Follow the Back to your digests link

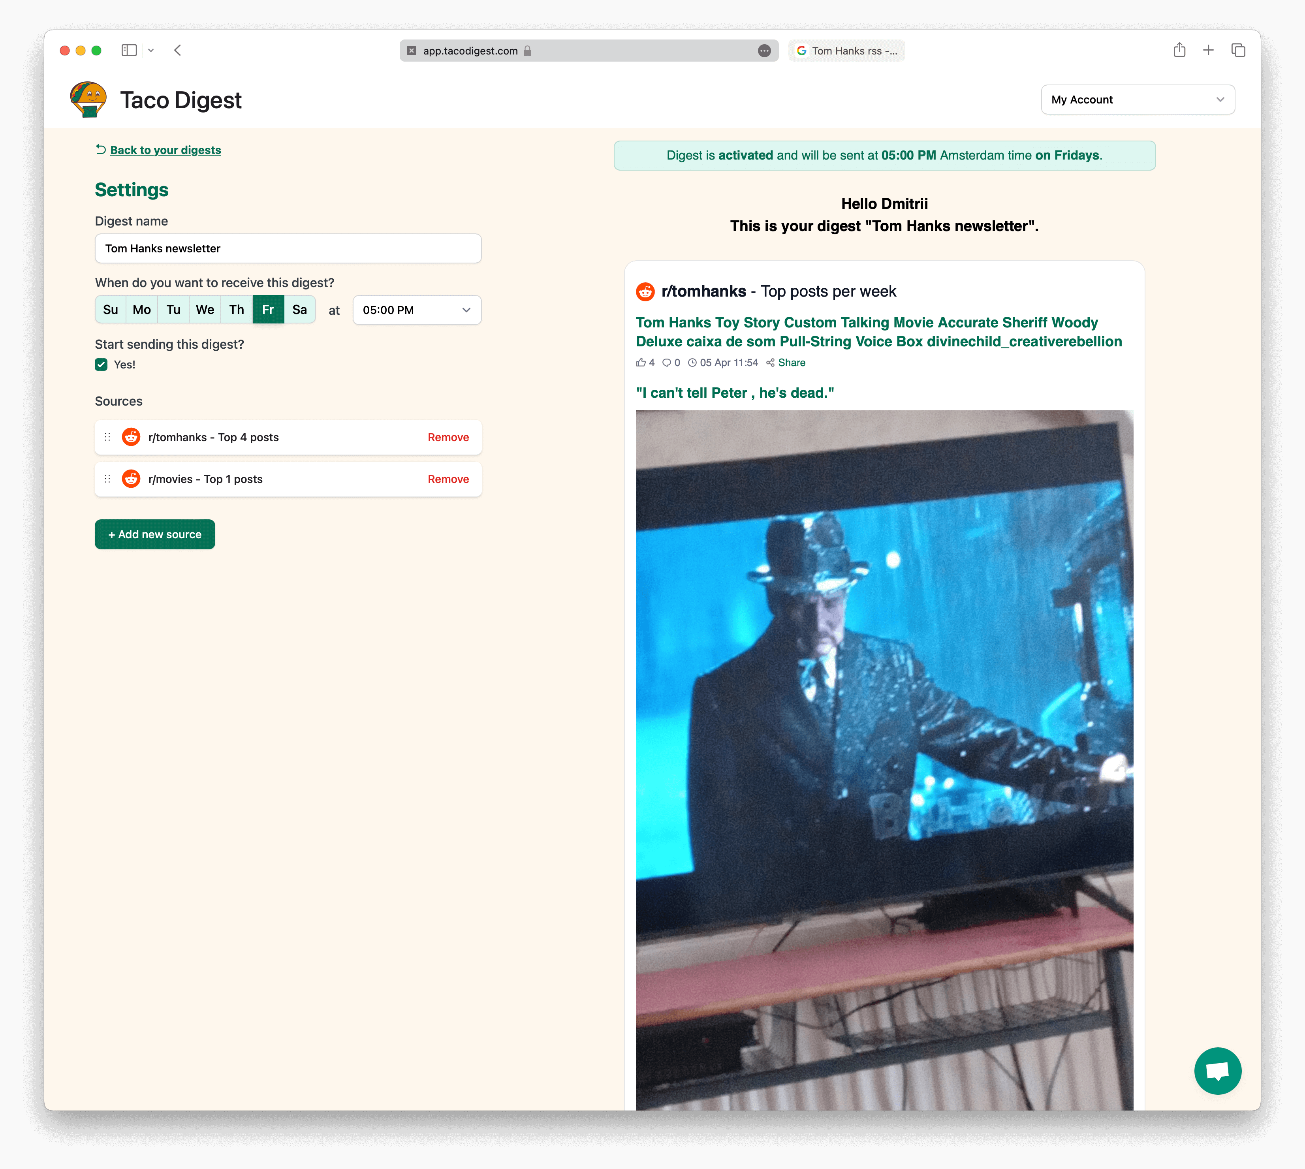165,150
